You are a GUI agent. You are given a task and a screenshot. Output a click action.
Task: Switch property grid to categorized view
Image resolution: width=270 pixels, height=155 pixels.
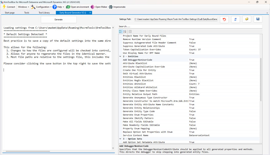click(121, 31)
